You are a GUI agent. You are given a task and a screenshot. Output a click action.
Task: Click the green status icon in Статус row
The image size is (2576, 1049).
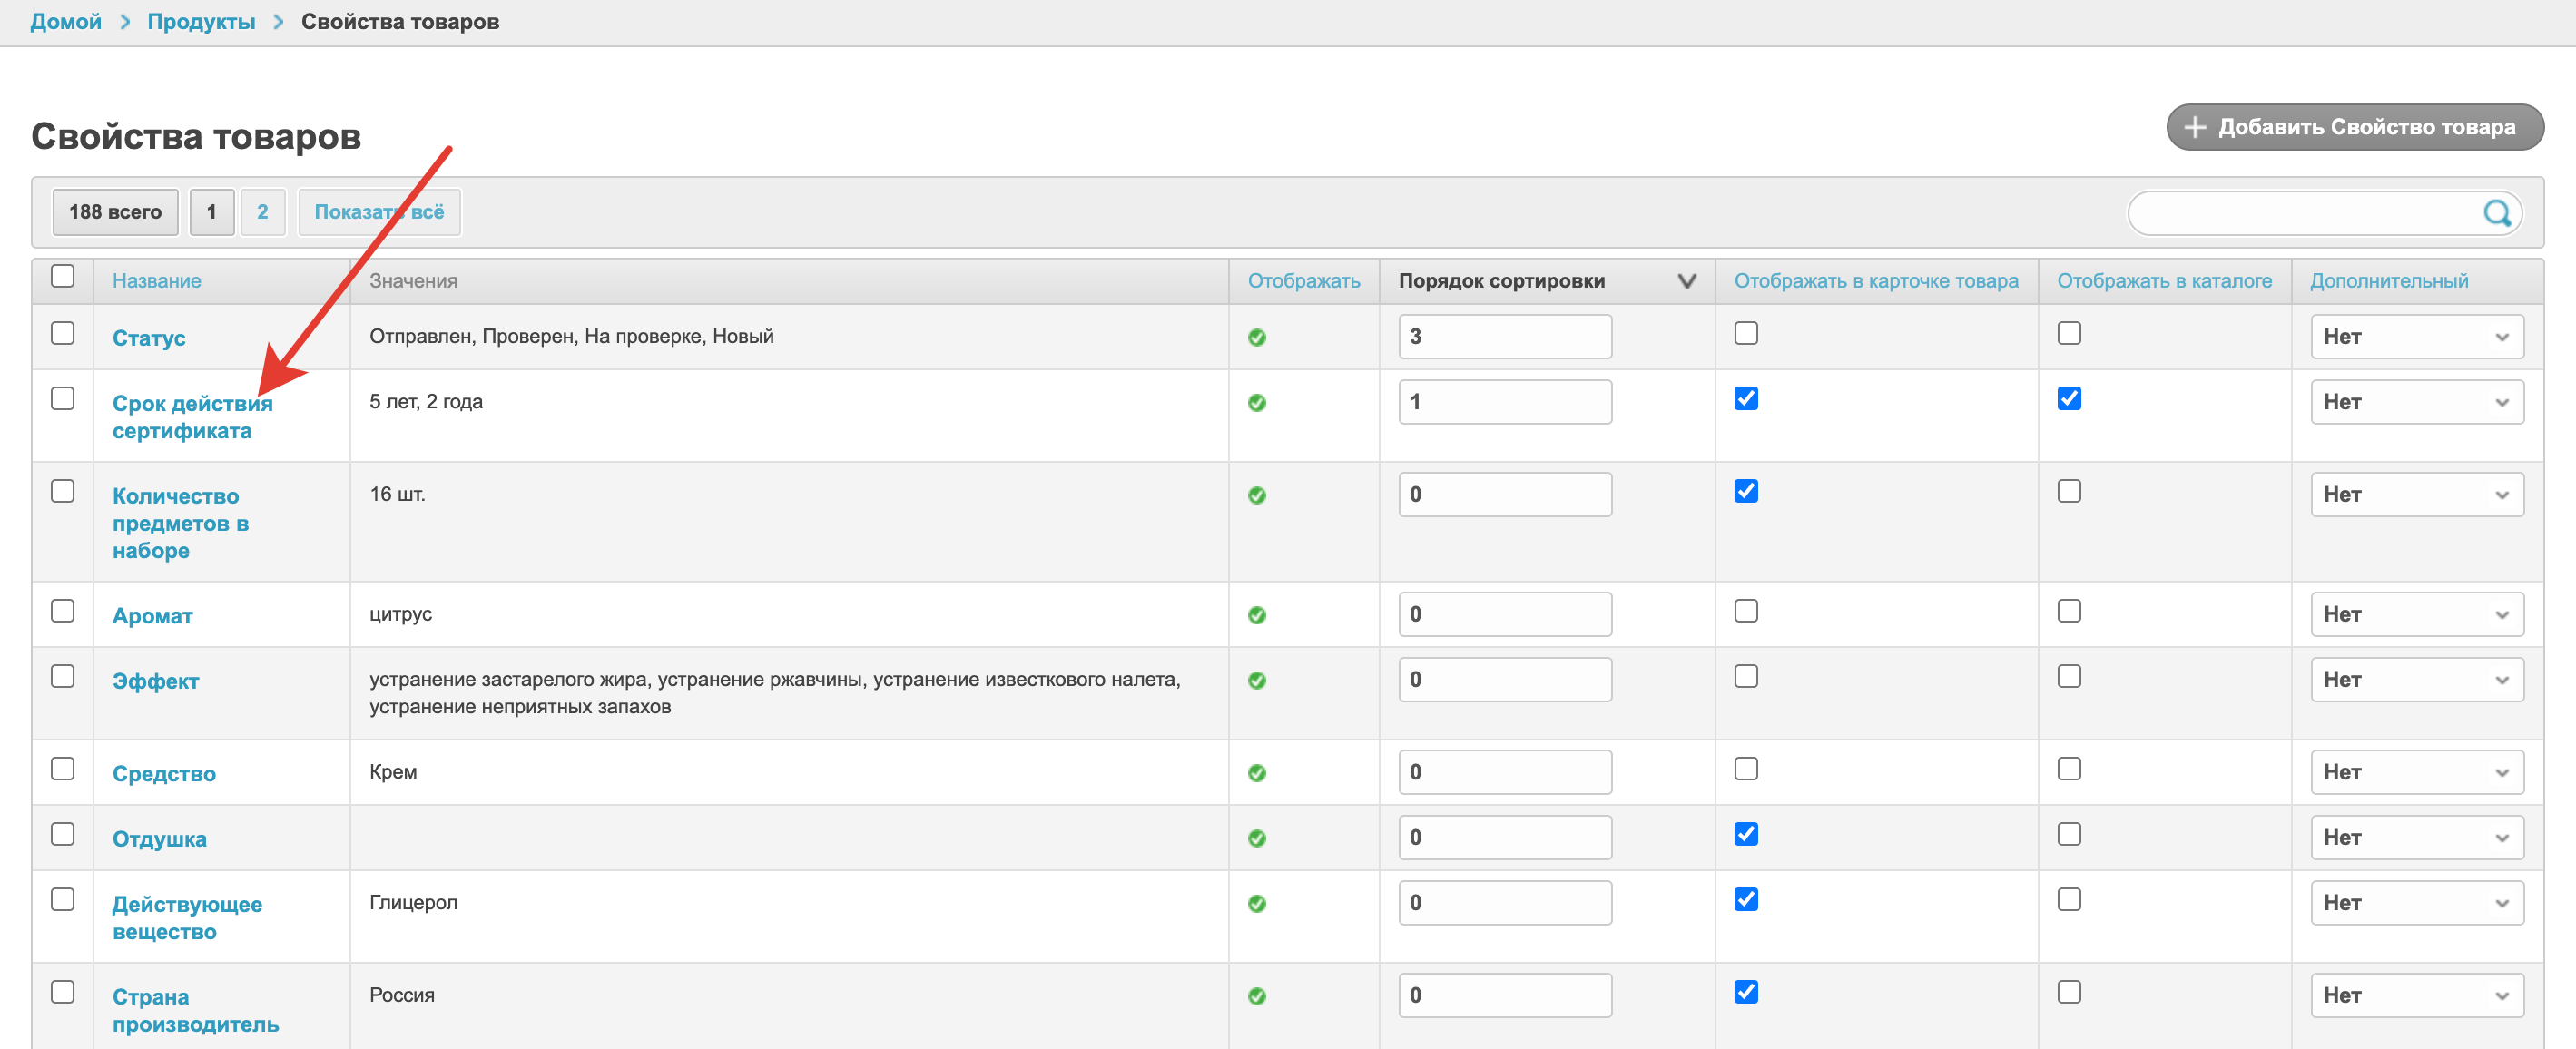[x=1256, y=337]
